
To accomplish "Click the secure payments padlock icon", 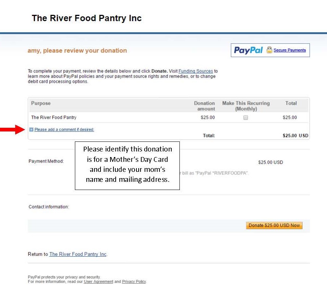I will coord(269,50).
